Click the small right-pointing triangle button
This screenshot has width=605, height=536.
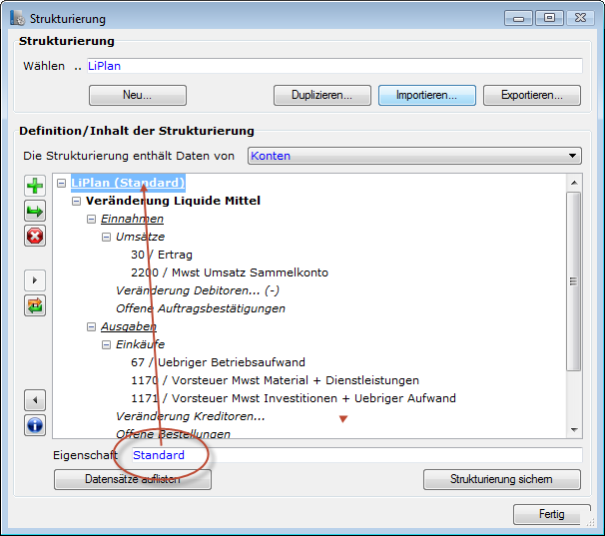35,280
